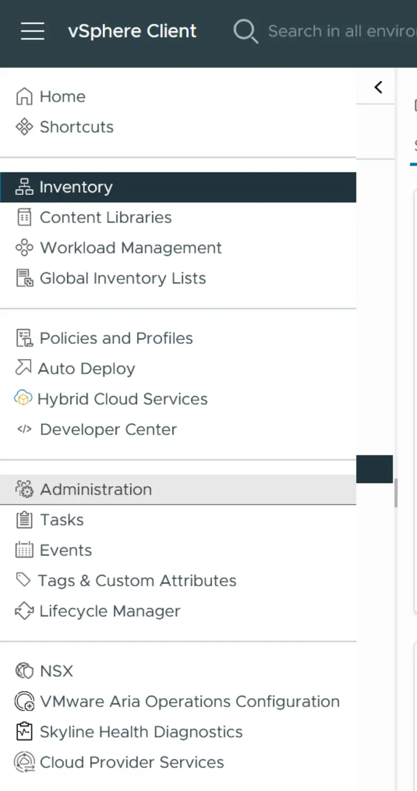Select the Global Inventory Lists icon
The width and height of the screenshot is (417, 791).
click(24, 278)
